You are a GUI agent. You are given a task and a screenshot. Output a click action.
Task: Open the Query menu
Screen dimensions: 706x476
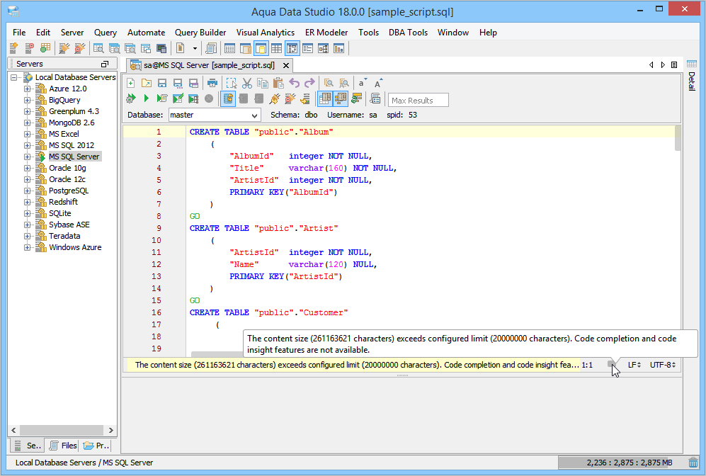pos(106,33)
